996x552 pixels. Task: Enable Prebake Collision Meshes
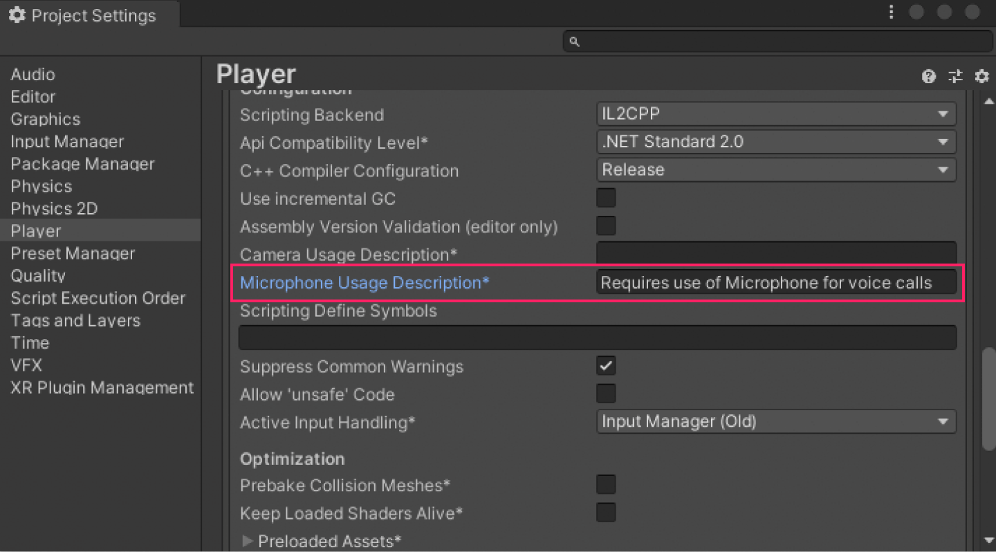click(x=606, y=484)
